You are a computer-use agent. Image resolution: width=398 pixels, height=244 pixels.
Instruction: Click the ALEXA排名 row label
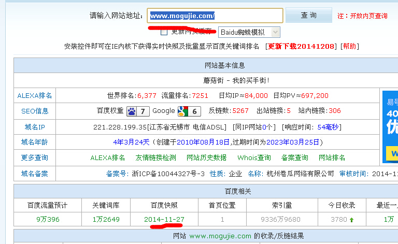(35, 96)
